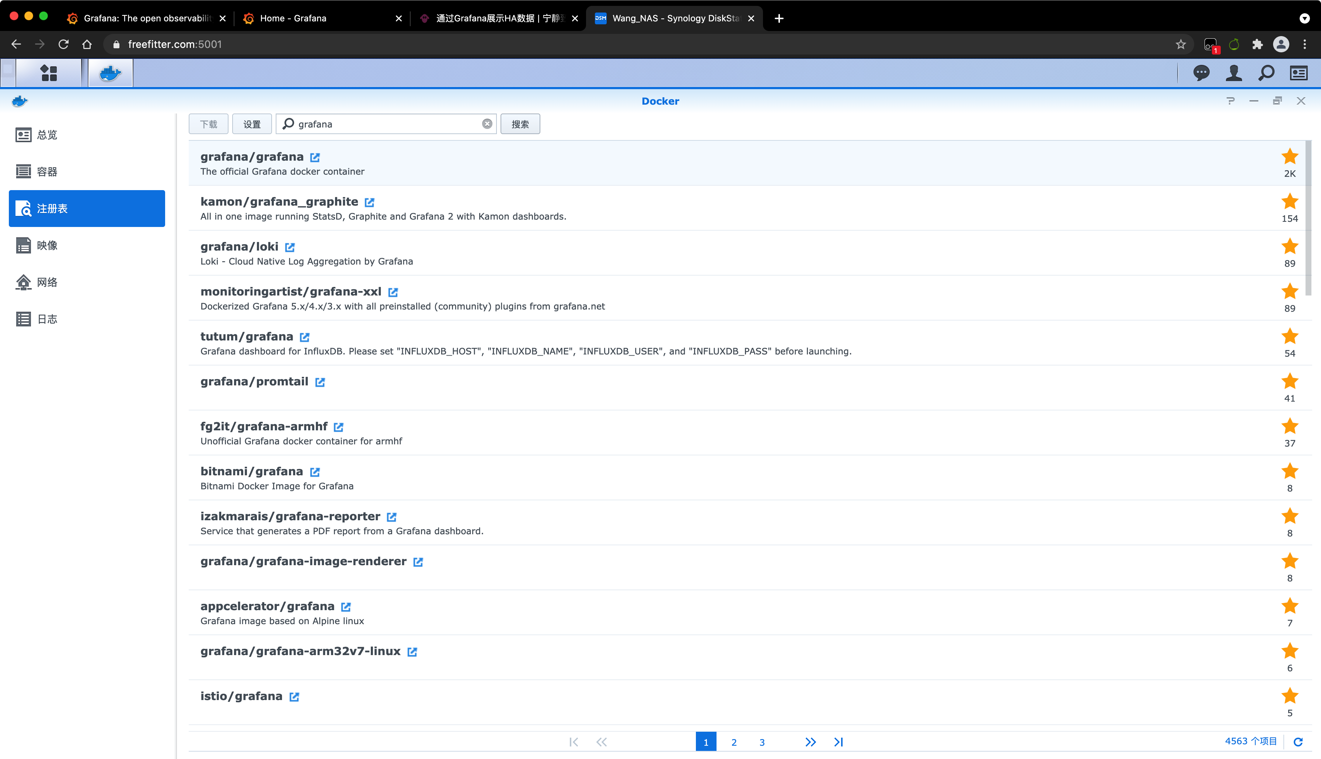The width and height of the screenshot is (1321, 759).
Task: Open external link icon for grafana/loki
Action: pos(290,247)
